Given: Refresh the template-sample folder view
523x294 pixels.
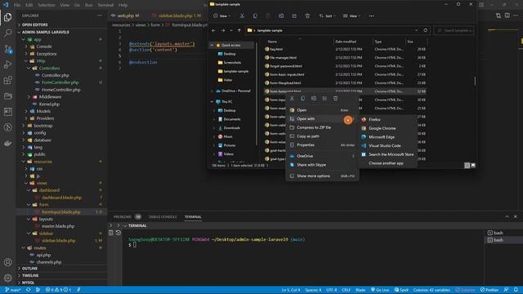Looking at the screenshot, I should coord(425,30).
